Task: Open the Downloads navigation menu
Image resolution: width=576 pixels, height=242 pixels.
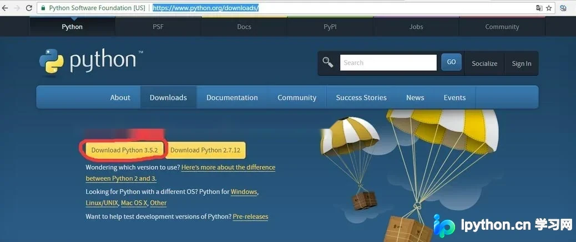Action: tap(168, 97)
